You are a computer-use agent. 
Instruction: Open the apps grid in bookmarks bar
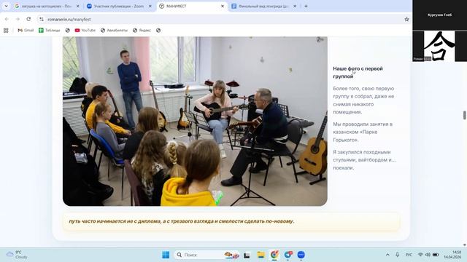tap(6, 31)
